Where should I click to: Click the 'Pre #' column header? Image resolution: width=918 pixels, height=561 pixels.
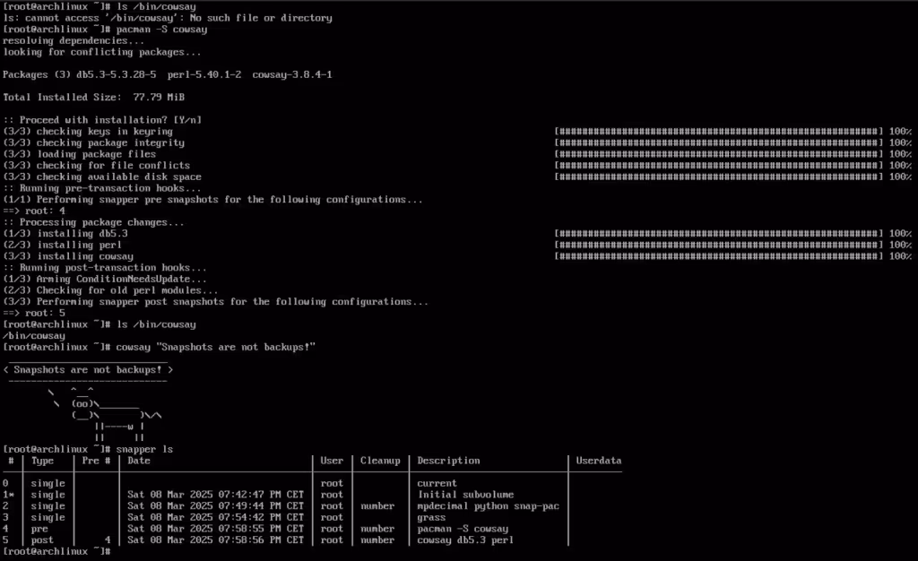96,461
